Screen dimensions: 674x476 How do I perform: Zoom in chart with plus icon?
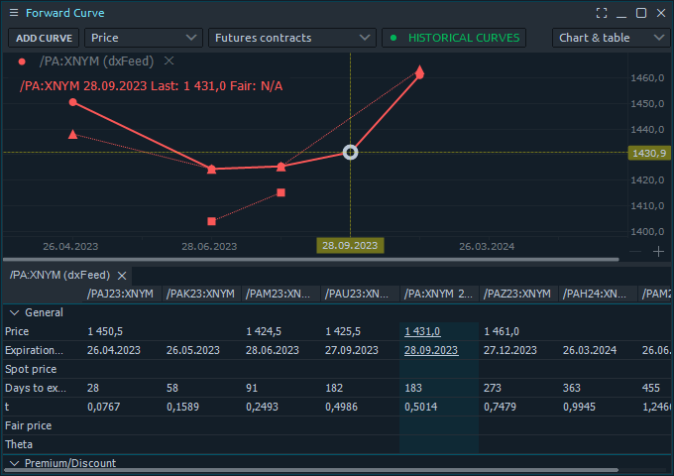click(x=658, y=252)
